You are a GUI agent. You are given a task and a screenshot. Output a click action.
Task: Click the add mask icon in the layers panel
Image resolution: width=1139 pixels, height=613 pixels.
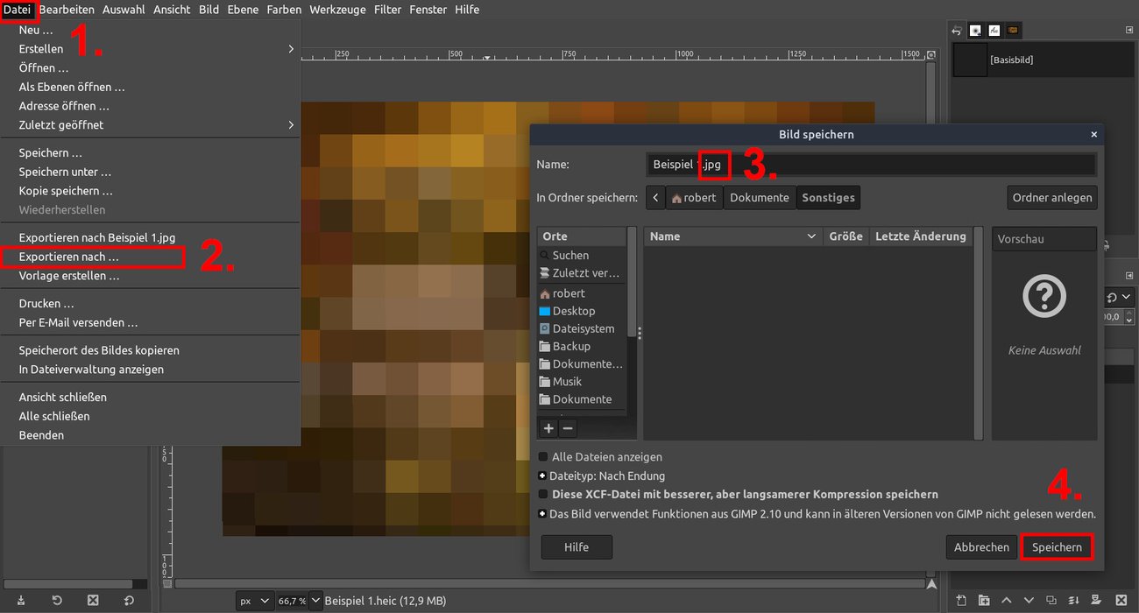[1097, 600]
